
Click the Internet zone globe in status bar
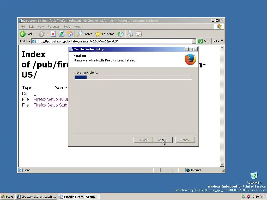[188, 170]
